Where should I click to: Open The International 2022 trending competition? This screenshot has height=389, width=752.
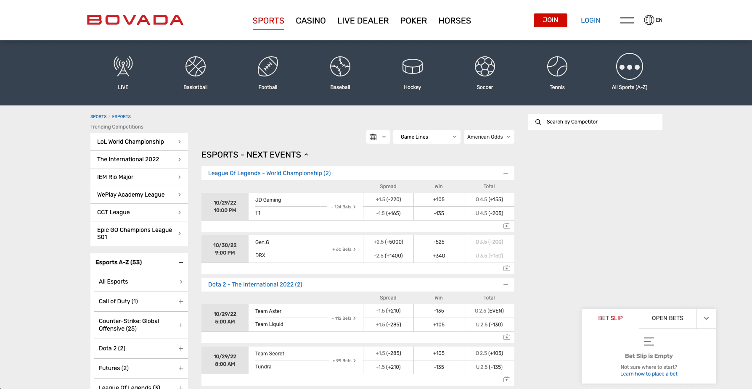[139, 160]
